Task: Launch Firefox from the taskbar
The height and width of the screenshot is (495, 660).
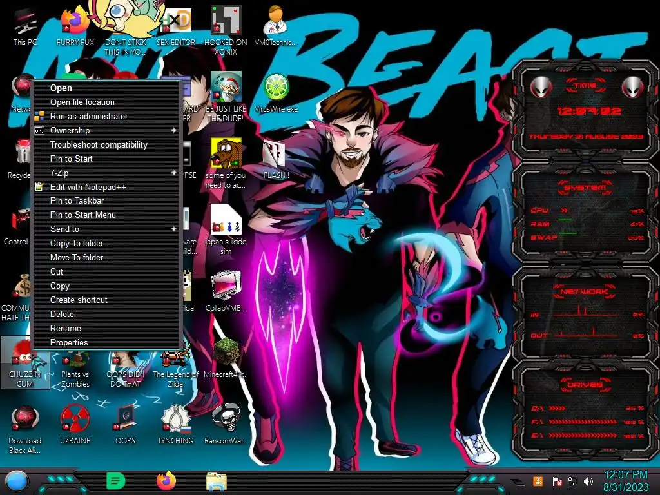Action: (x=166, y=481)
